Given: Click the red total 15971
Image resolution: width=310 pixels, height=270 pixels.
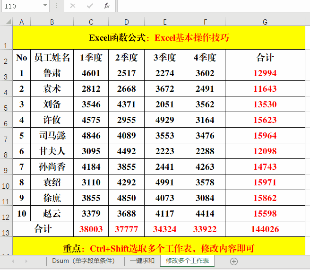Looking at the screenshot, I should (265, 183).
